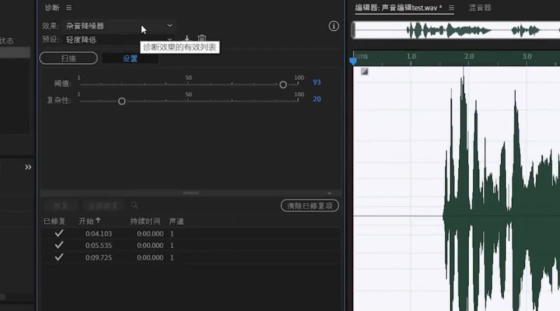Toggle the repaired checkmark for 0:09.725
Screen dimensions: 560x311
59,257
